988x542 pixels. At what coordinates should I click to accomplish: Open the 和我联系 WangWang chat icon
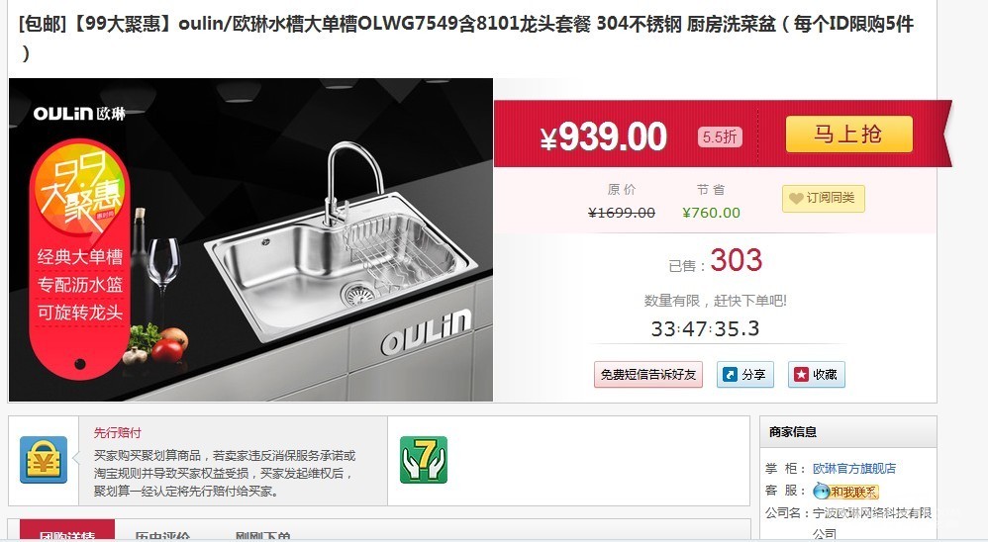click(845, 492)
